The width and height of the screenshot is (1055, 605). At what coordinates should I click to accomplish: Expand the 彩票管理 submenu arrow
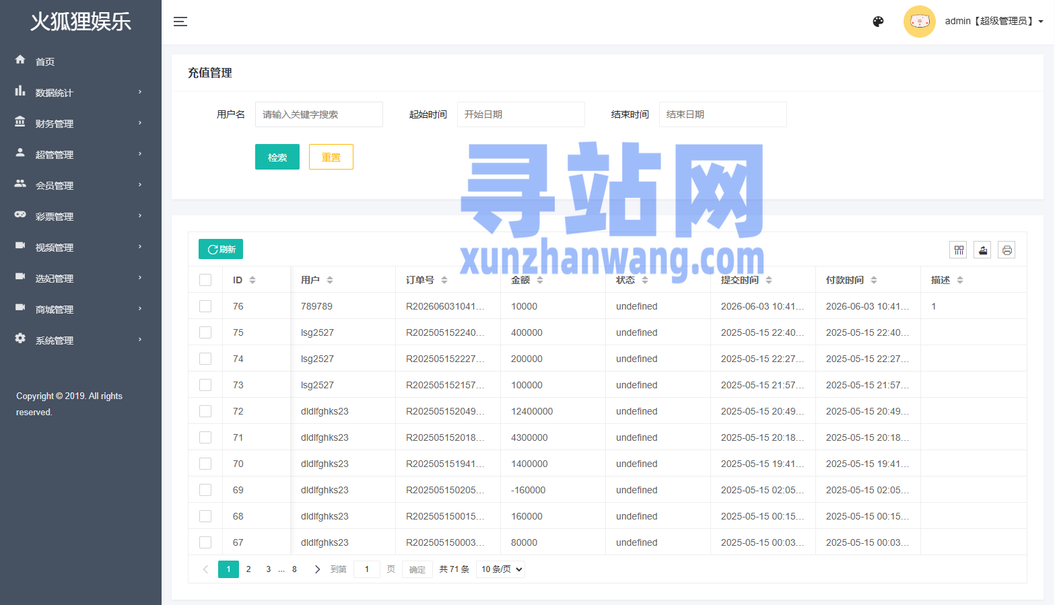tap(140, 215)
